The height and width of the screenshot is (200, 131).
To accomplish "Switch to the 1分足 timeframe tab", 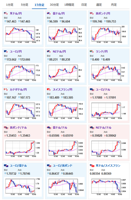I will coord(10,5).
